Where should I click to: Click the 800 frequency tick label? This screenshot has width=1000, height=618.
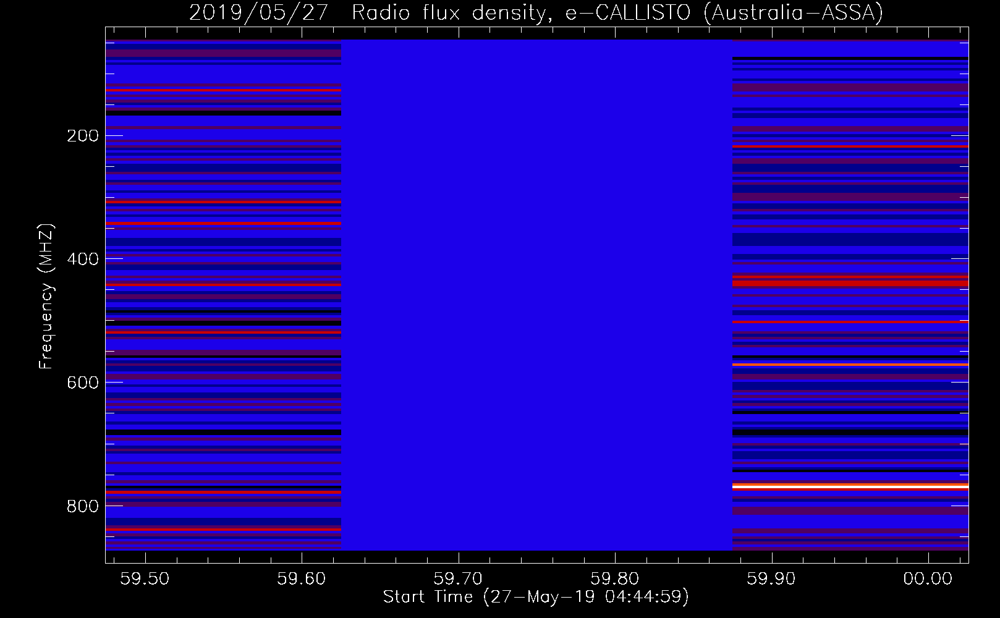(x=82, y=506)
